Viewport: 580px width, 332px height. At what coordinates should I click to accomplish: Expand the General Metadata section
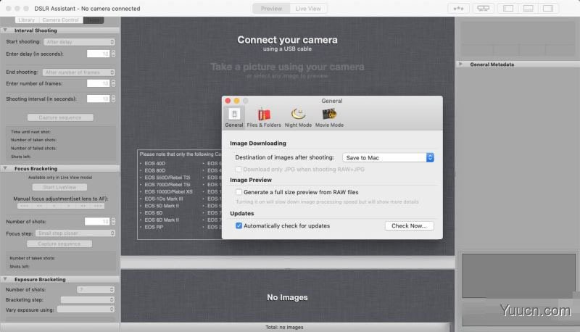[x=460, y=64]
